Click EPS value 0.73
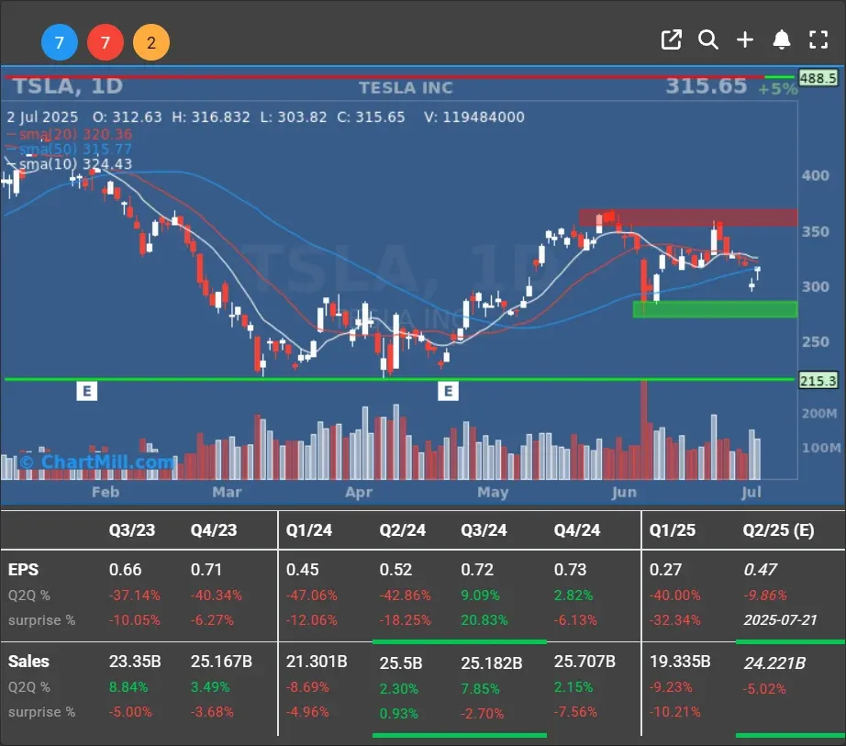 (571, 570)
